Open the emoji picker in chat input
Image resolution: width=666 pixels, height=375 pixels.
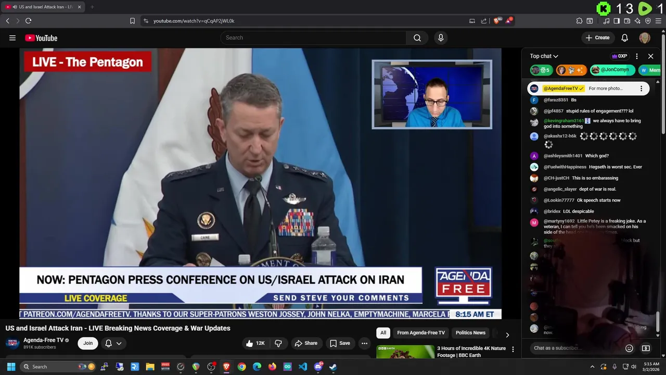(629, 348)
